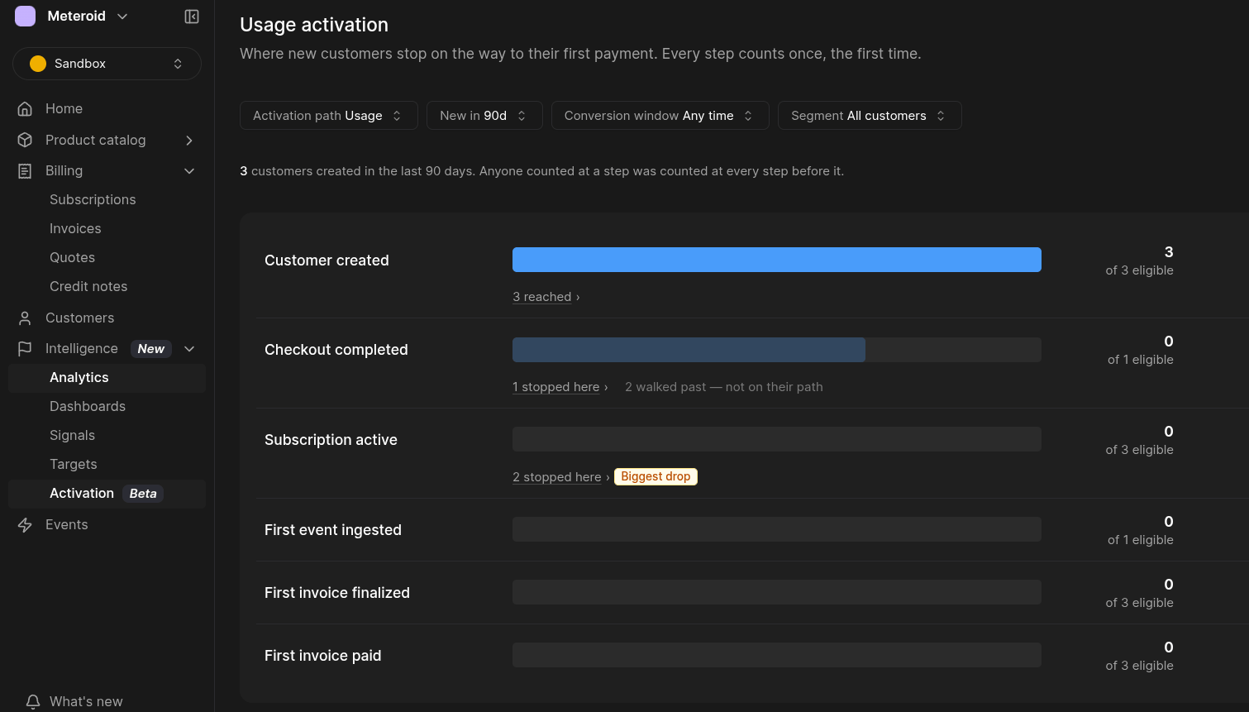Screen dimensions: 1249x712
Task: Open the Meteroid organization dropdown chevron
Action: [122, 17]
